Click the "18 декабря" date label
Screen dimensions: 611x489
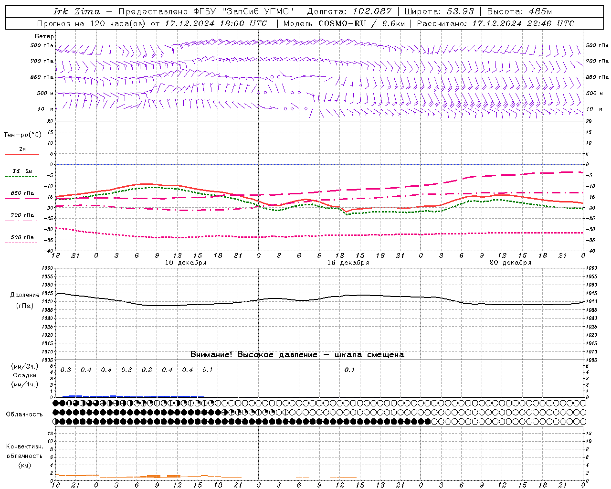pyautogui.click(x=186, y=263)
